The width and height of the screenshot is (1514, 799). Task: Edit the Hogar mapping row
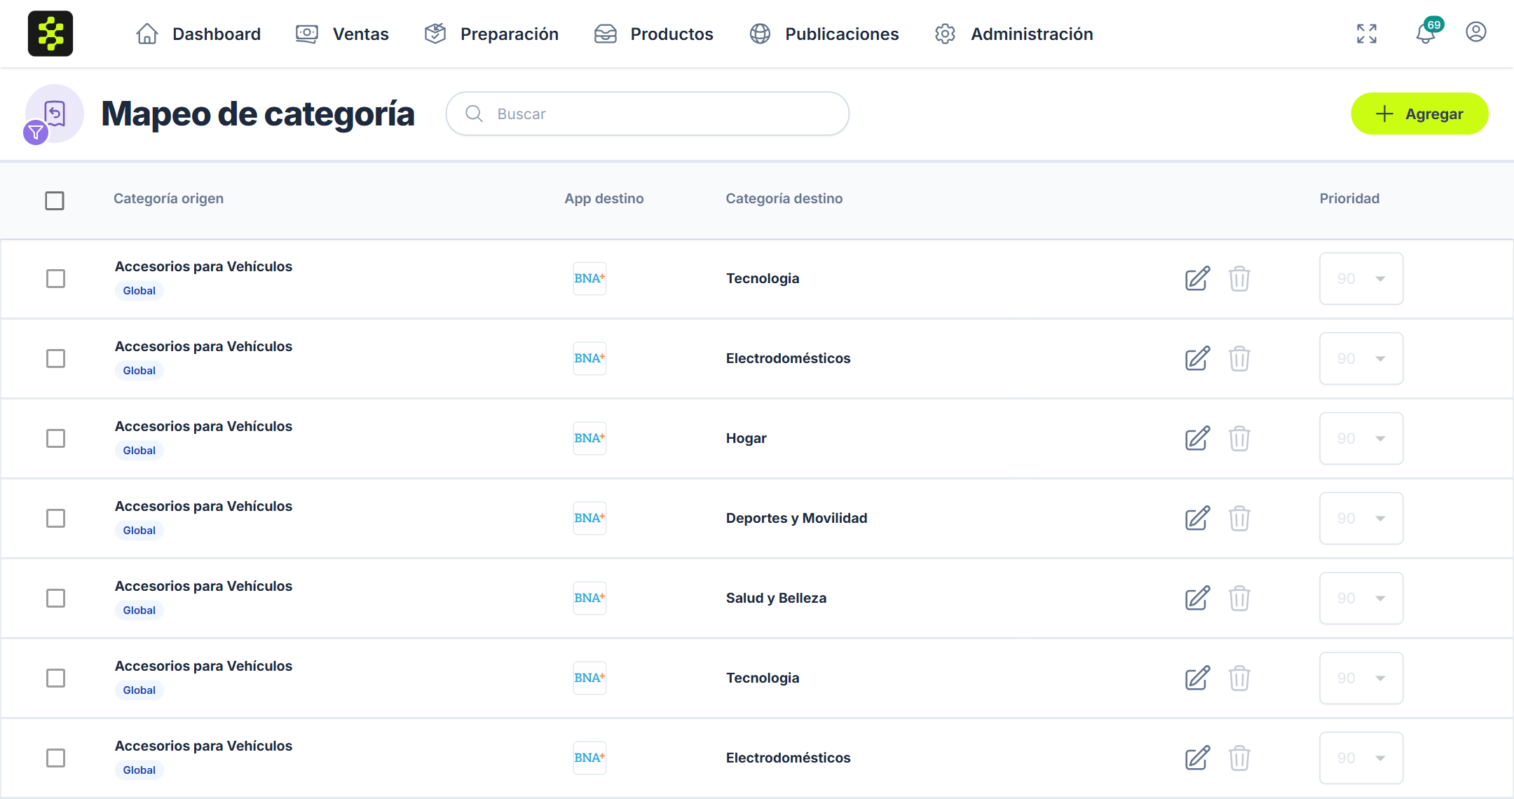pyautogui.click(x=1198, y=438)
